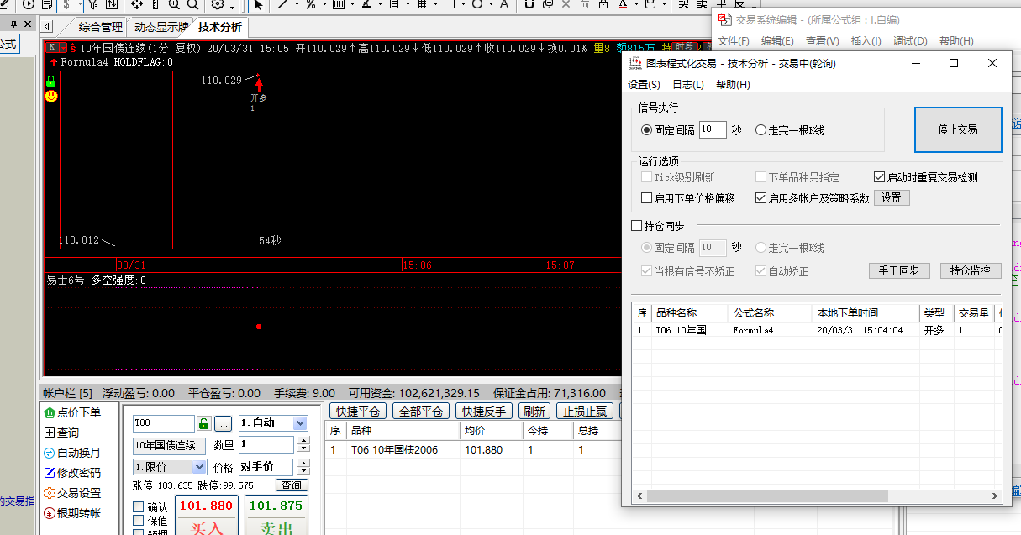Click the 持仓监控 button

(x=971, y=271)
